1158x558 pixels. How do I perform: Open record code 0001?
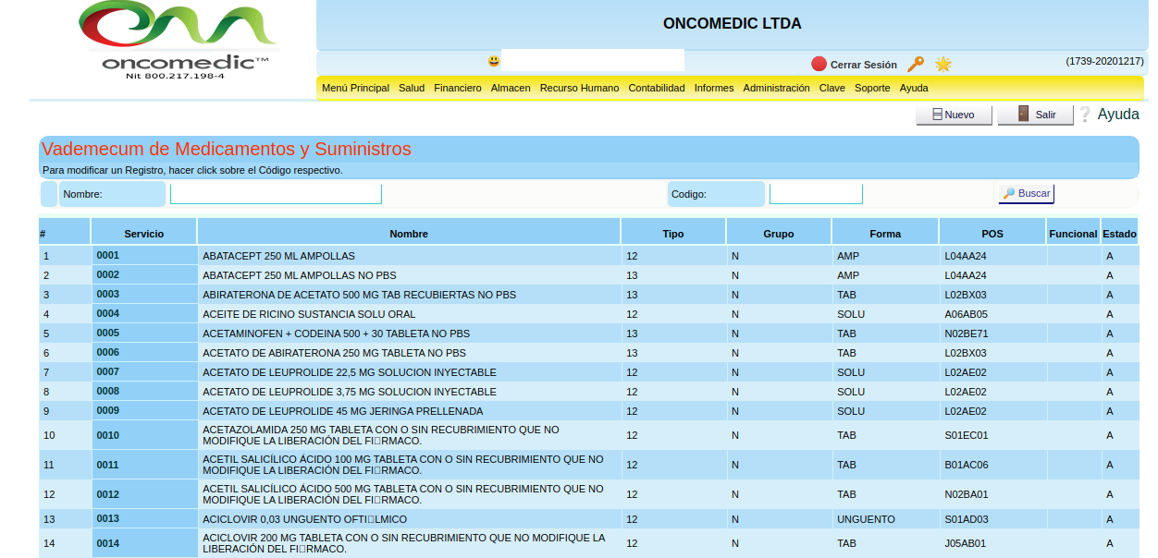pos(108,255)
